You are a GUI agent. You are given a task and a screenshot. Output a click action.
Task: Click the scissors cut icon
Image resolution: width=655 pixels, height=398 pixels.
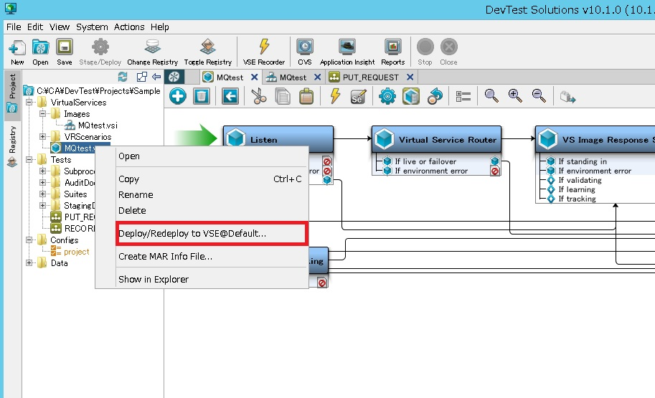(x=258, y=96)
